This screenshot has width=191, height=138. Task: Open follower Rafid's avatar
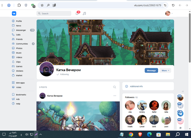(154, 105)
